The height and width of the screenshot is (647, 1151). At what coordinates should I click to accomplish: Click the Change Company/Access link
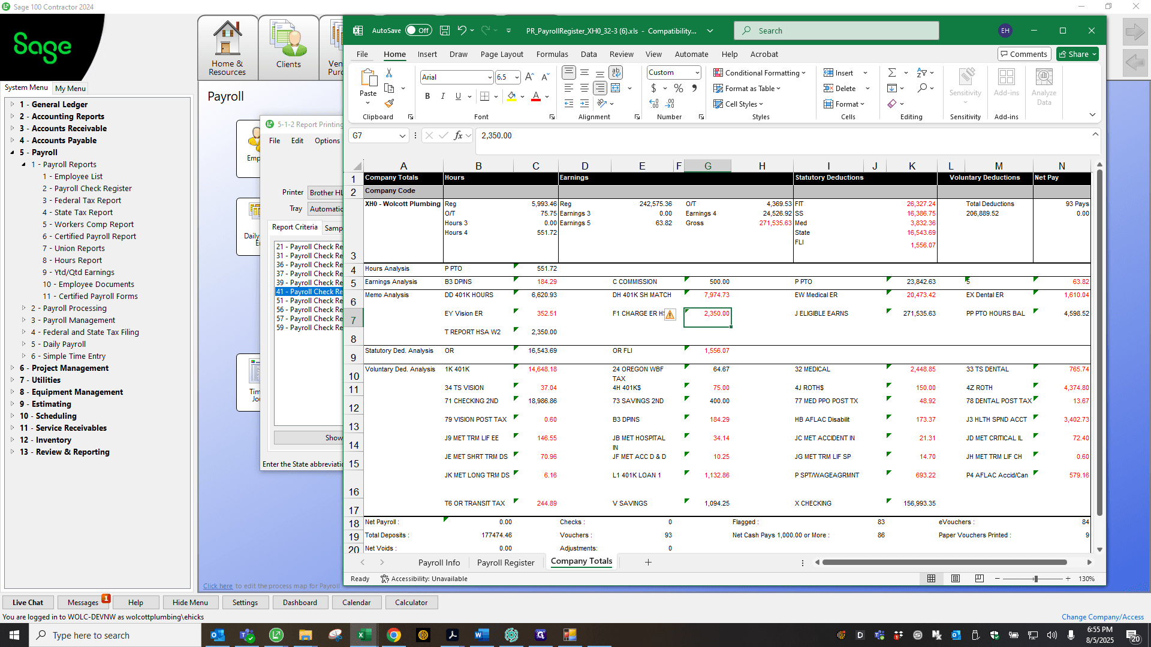(1102, 616)
